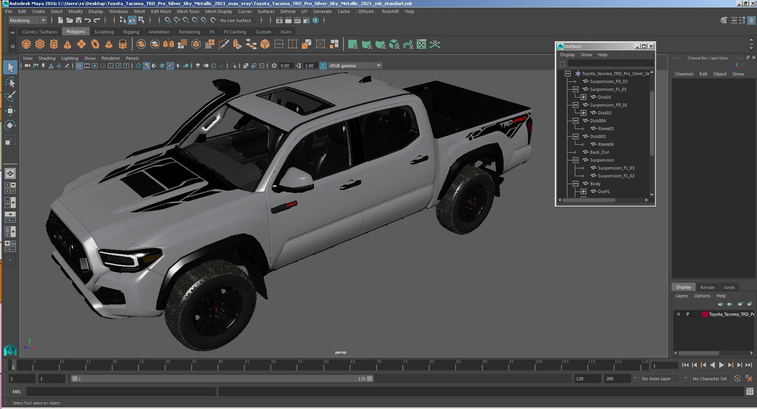Click No Live Surface field
Viewport: 757px width, 409px height.
coord(238,20)
